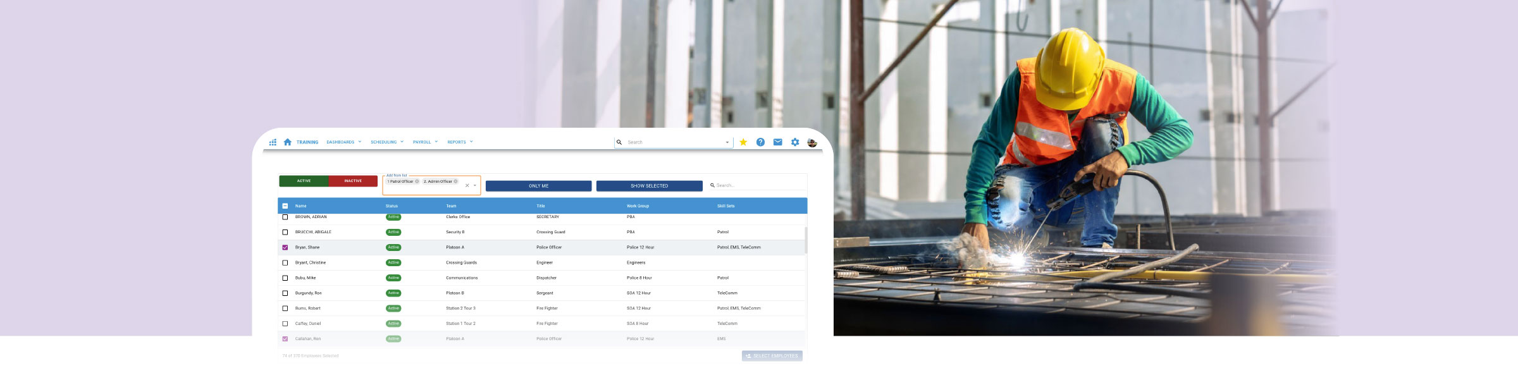This screenshot has width=1518, height=392.
Task: Open the app grid logo icon
Action: 273,142
